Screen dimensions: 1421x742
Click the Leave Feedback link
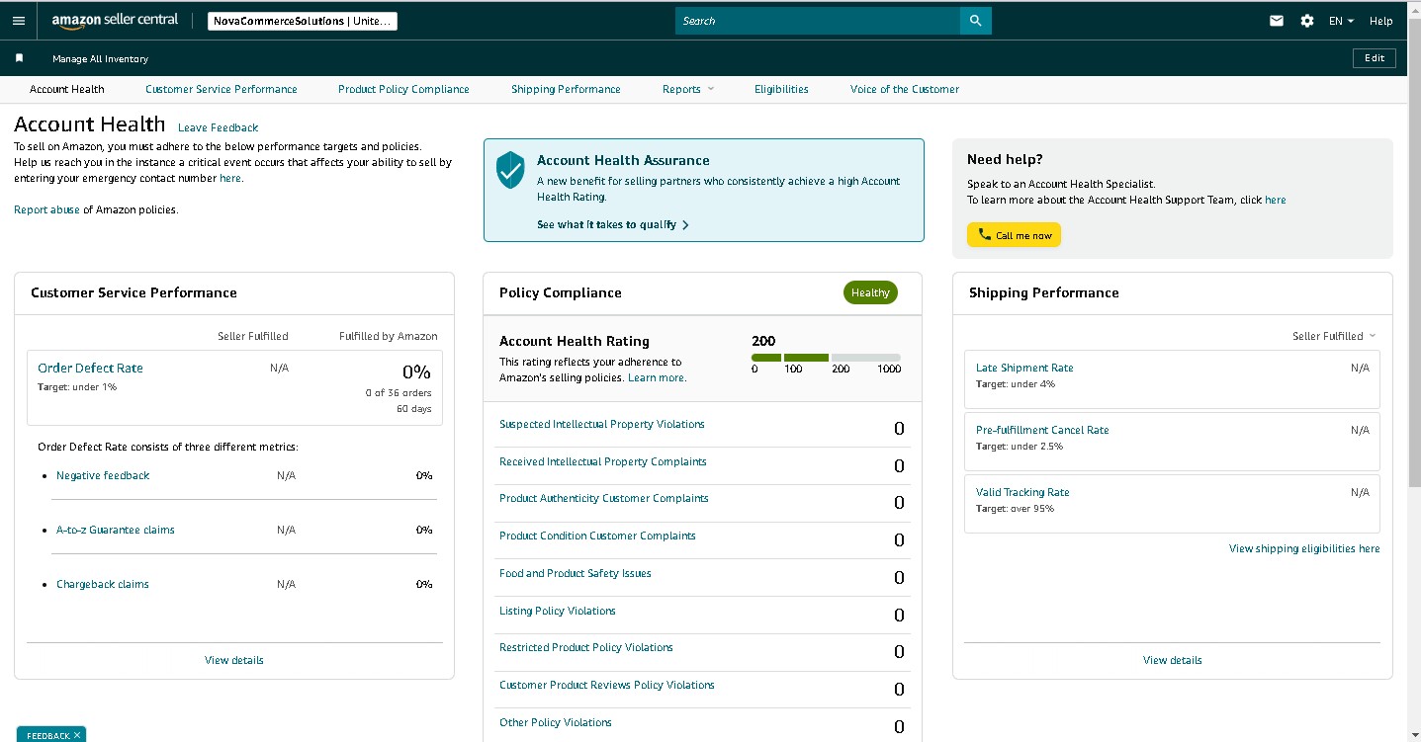(x=218, y=127)
